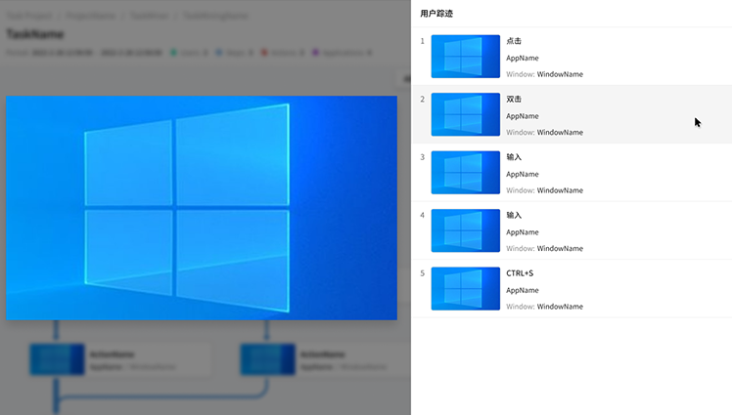Click the 用户踪迹 panel title
This screenshot has height=415, width=732.
click(x=436, y=14)
